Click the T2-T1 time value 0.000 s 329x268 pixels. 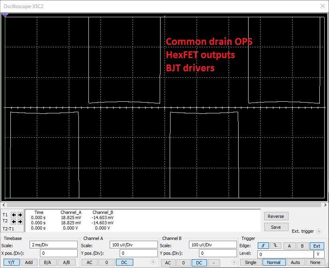click(38, 228)
